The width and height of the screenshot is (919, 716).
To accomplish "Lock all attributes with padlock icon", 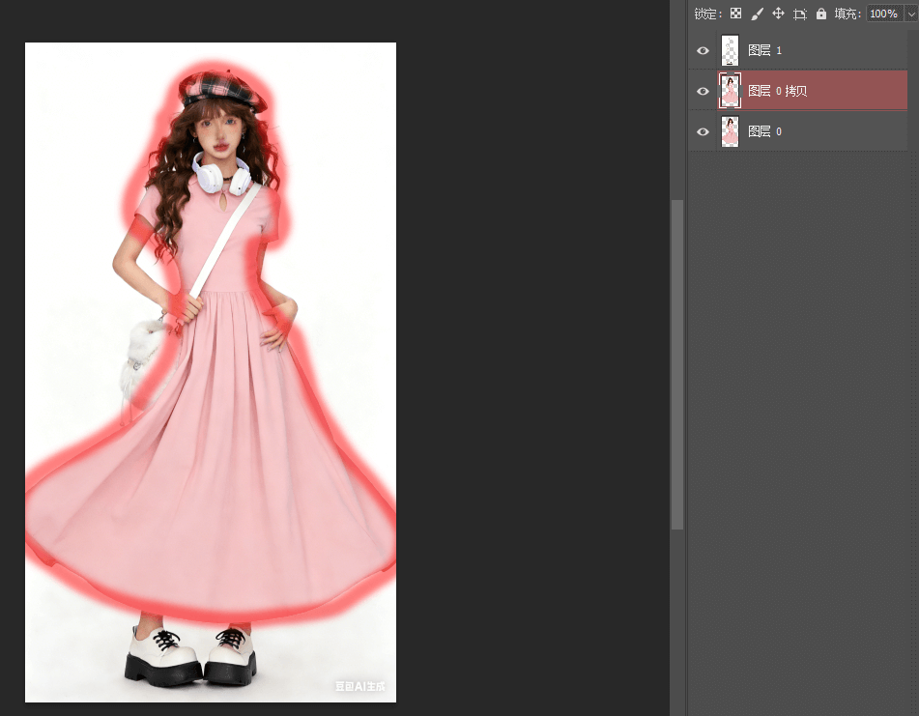I will tap(821, 14).
